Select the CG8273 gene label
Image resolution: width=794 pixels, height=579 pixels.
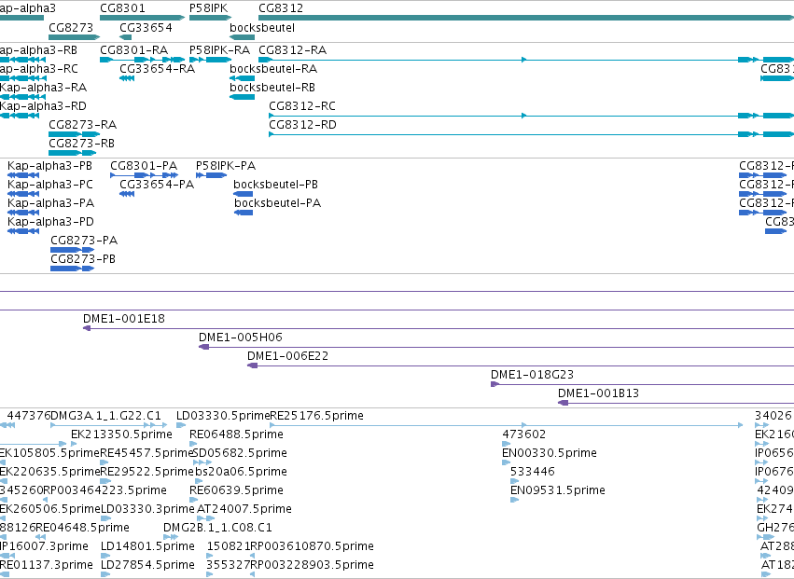pyautogui.click(x=71, y=27)
